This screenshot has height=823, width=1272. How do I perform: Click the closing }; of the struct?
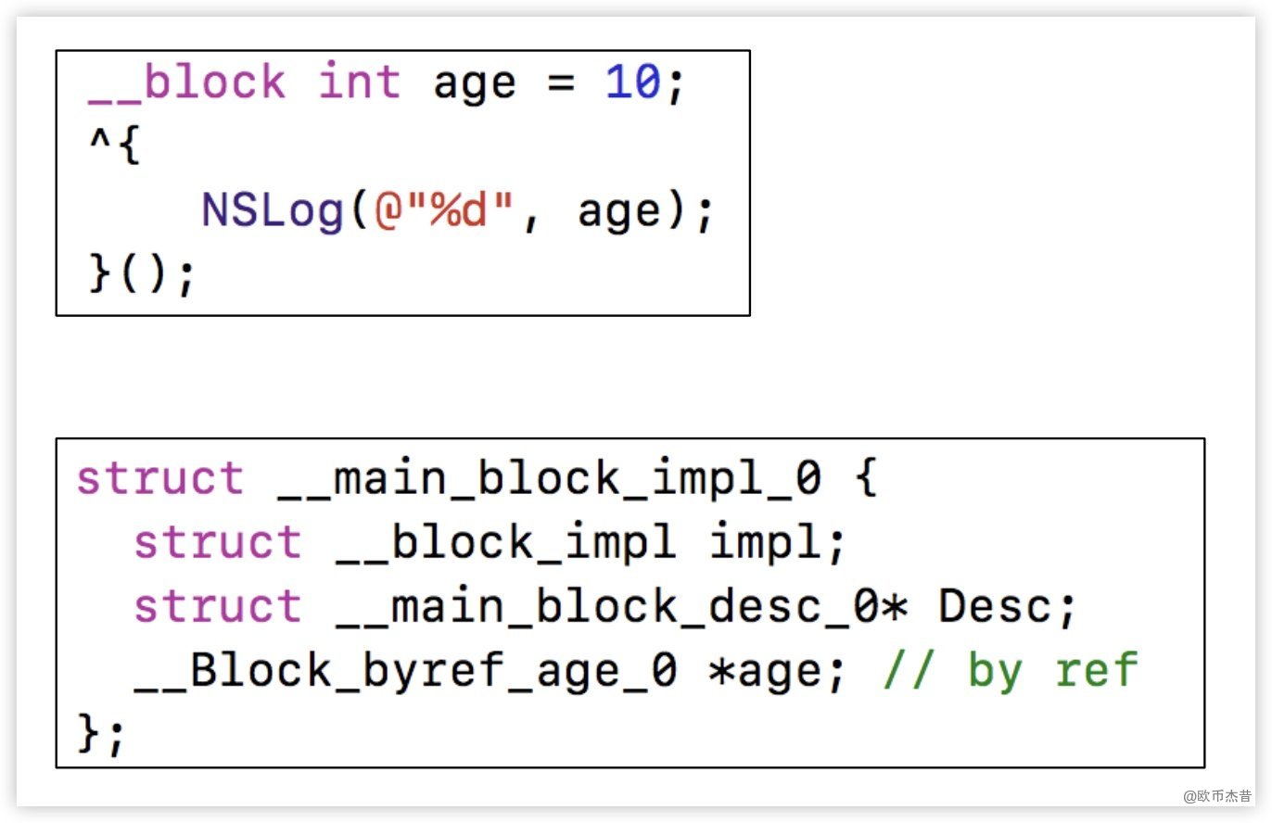point(100,734)
